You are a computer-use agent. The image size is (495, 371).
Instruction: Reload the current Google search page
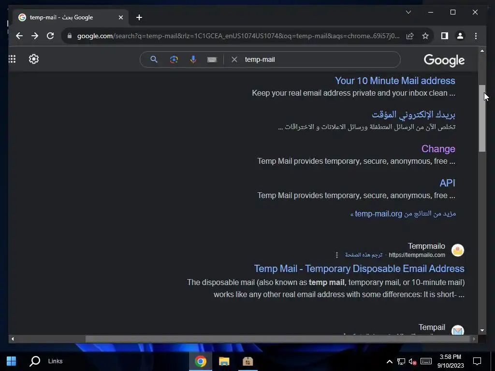[x=50, y=36]
